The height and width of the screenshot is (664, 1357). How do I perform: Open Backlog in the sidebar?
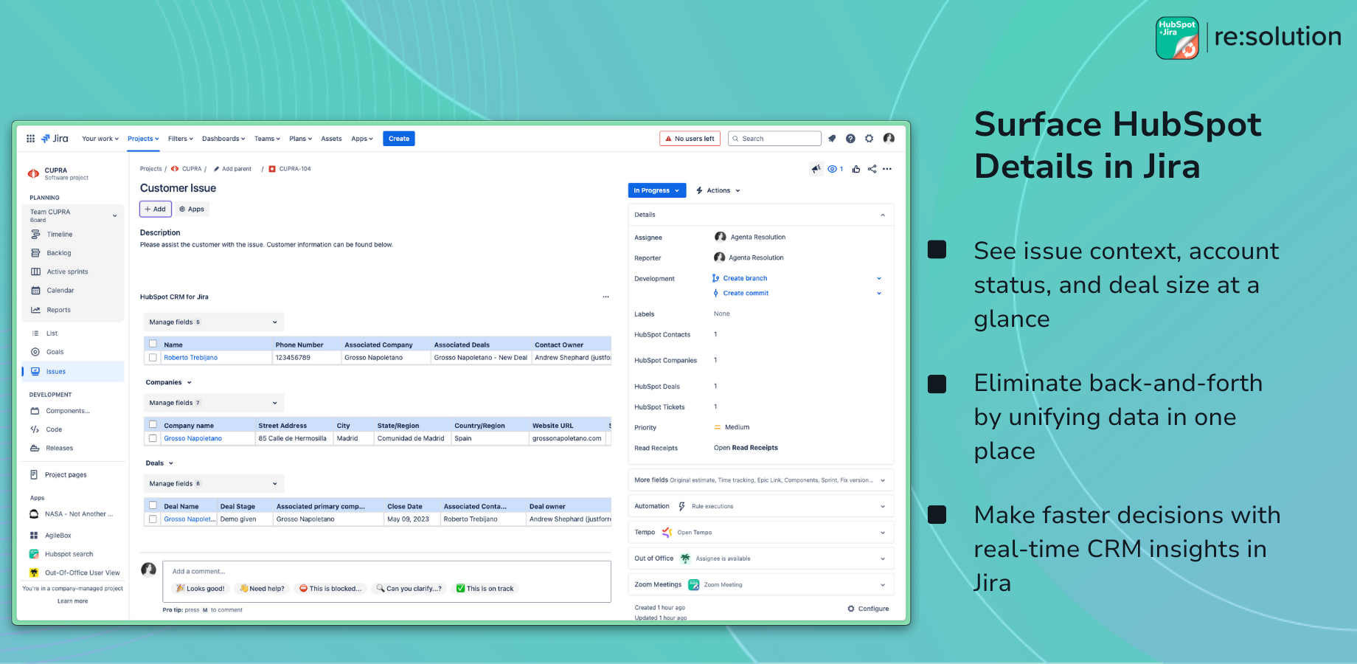[x=59, y=253]
